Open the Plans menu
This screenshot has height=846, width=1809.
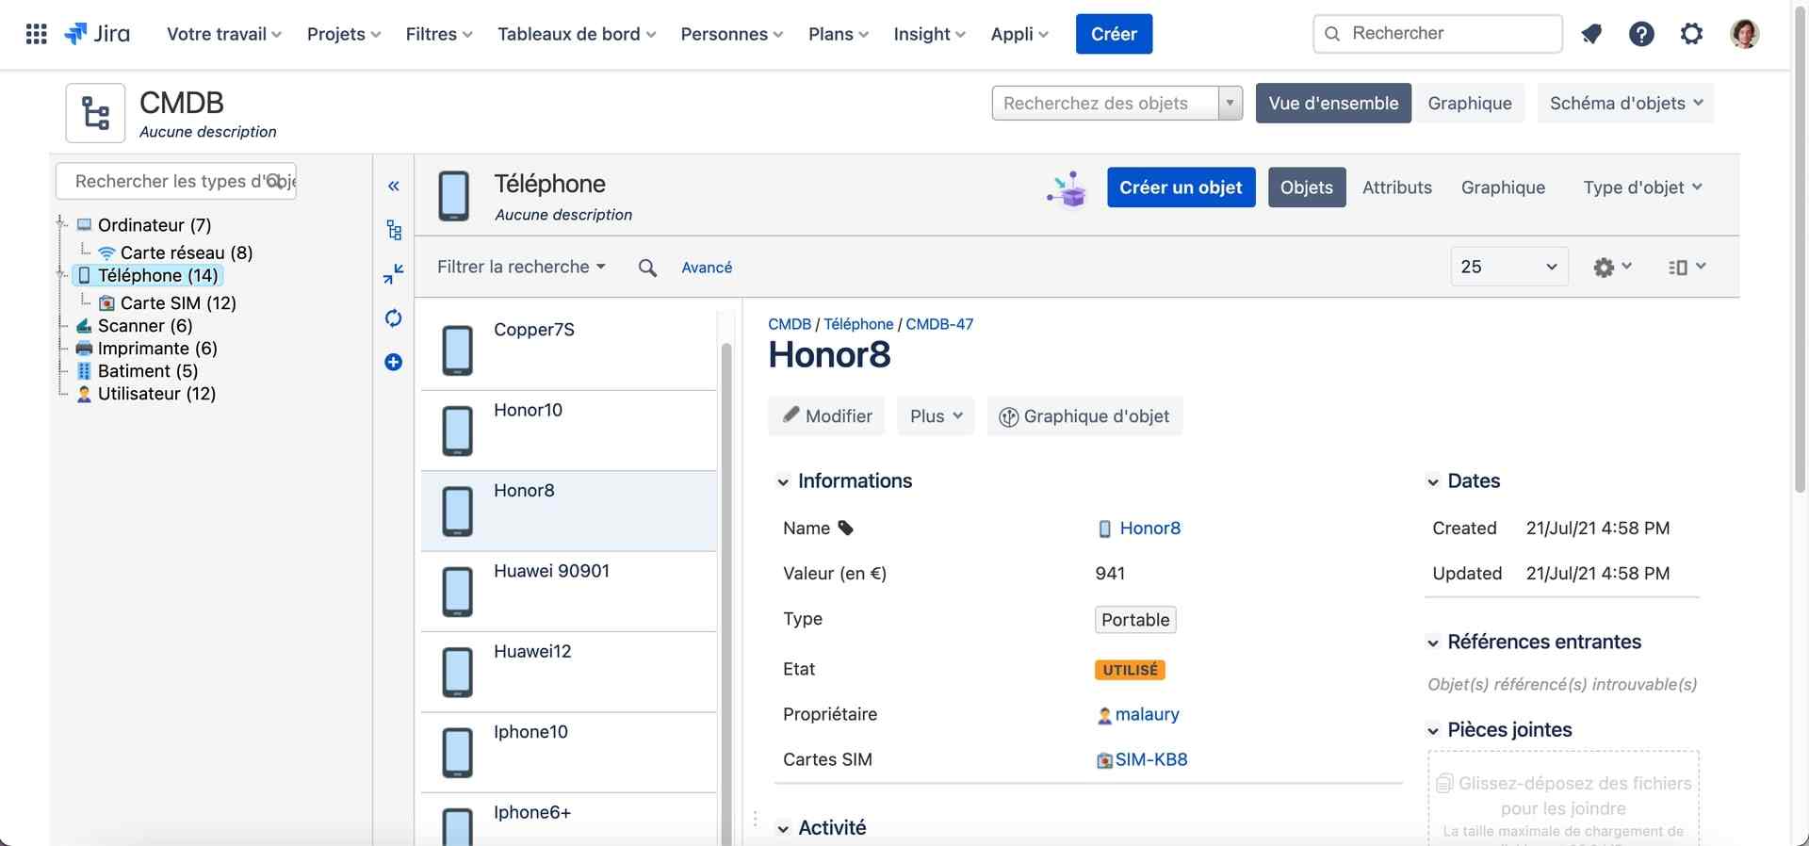click(x=839, y=34)
